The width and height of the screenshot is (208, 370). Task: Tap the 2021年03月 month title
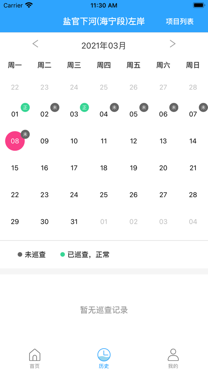(x=104, y=46)
